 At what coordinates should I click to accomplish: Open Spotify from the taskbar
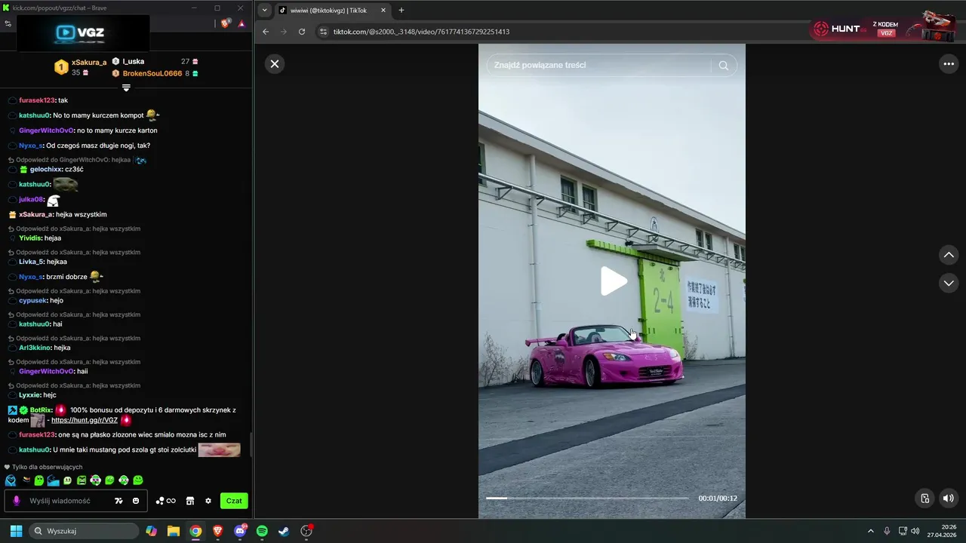coord(262,531)
